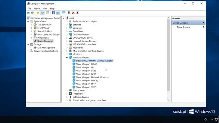The height and width of the screenshot is (123, 219).
Task: Click the Event Viewer icon
Action: pos(35,28)
